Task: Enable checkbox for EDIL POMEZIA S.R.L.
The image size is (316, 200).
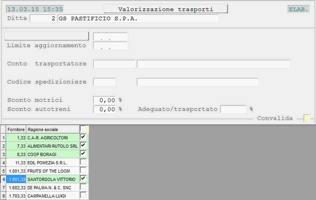Action: click(x=83, y=162)
